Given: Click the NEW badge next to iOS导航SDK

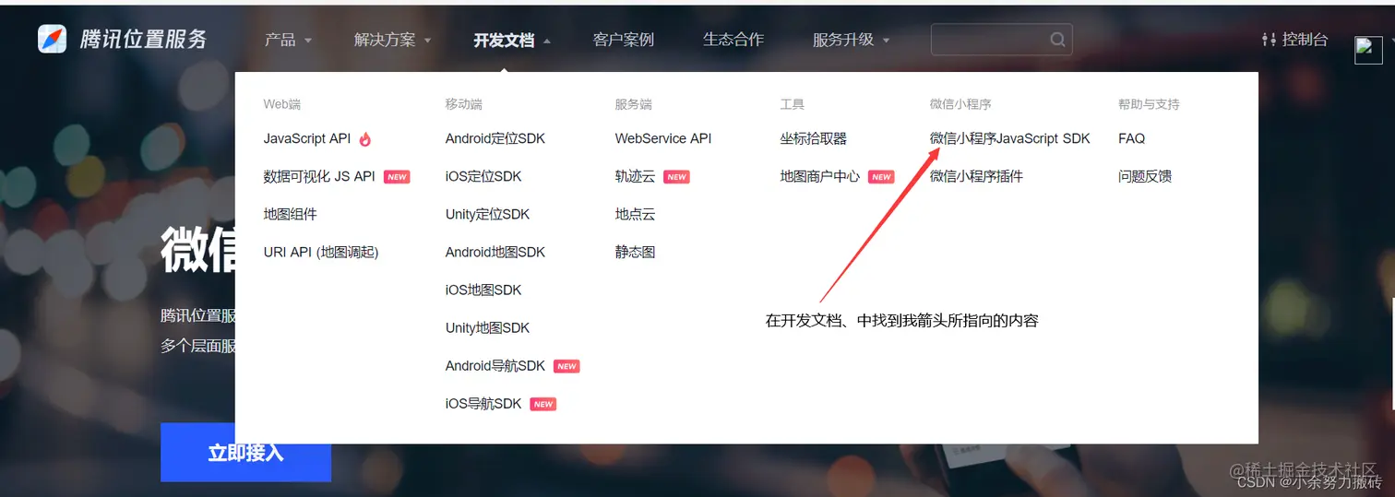Looking at the screenshot, I should pos(543,404).
